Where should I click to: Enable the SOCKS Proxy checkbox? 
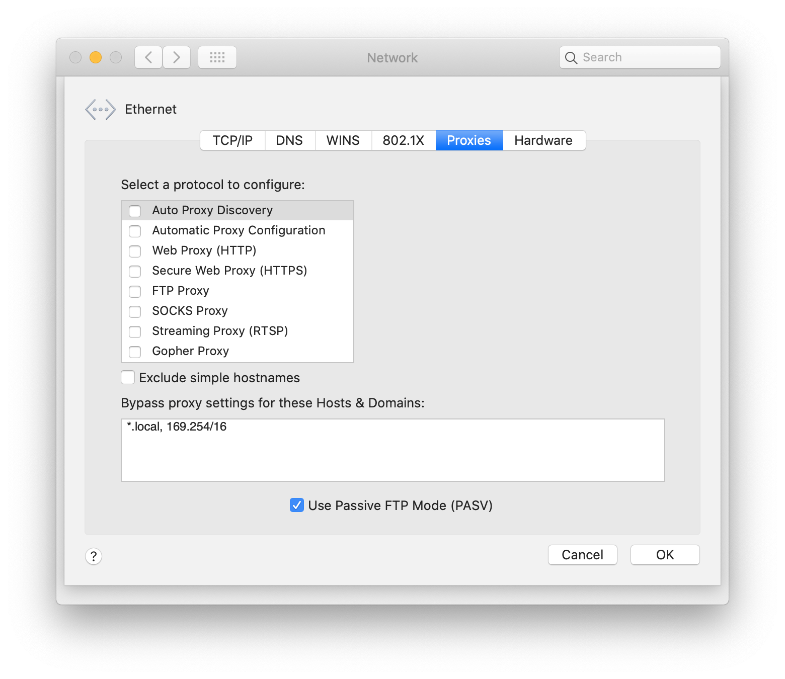(135, 311)
